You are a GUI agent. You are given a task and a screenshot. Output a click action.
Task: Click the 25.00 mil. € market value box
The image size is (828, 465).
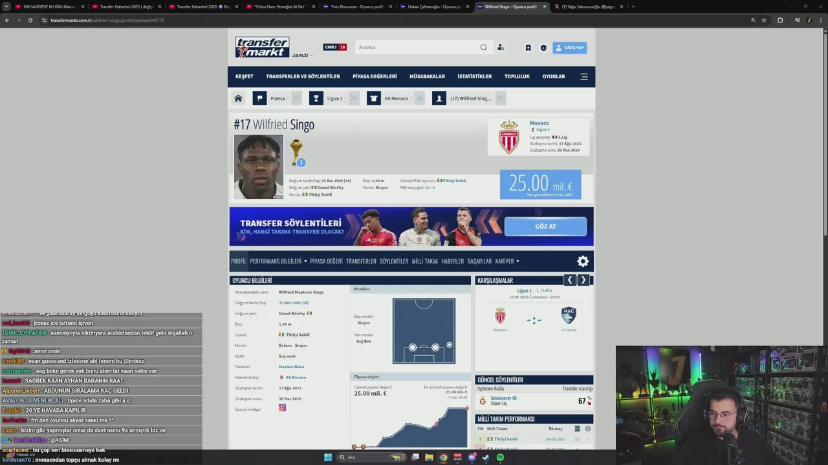(540, 184)
